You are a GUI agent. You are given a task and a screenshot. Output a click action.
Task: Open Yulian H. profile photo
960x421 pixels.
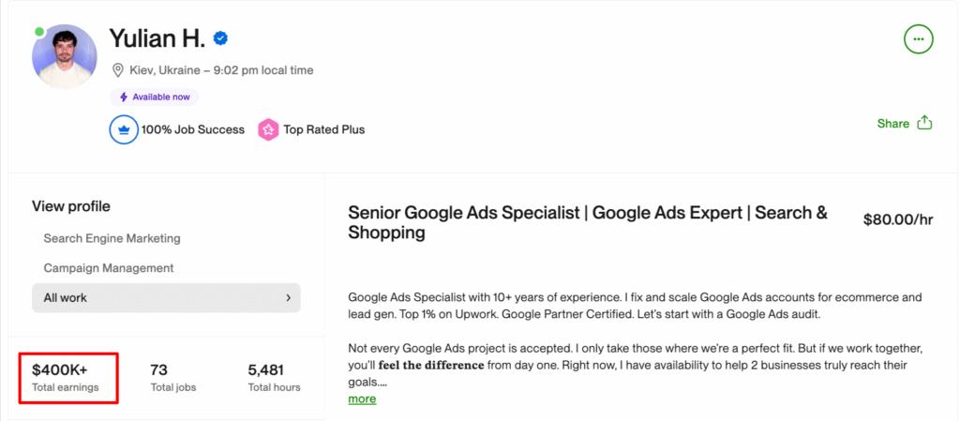pos(65,57)
